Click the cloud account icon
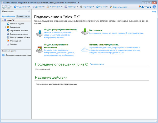The height and width of the screenshot is (123, 158). click(x=85, y=49)
